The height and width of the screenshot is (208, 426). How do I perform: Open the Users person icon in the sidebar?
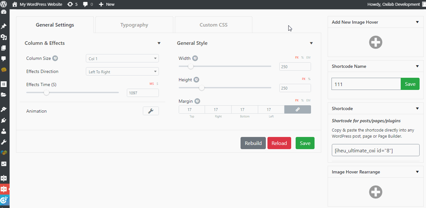click(4, 131)
